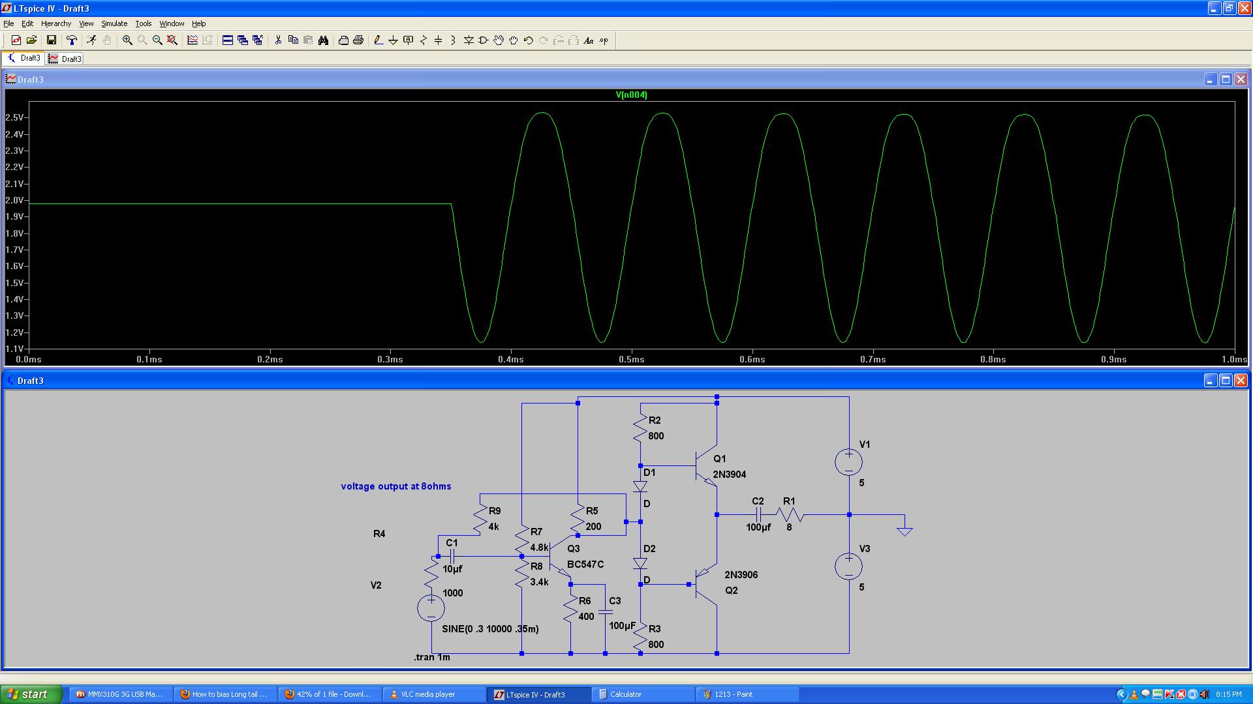Autorange the plot axes with the chart icon
Viewport: 1253px width, 704px height.
coord(193,40)
